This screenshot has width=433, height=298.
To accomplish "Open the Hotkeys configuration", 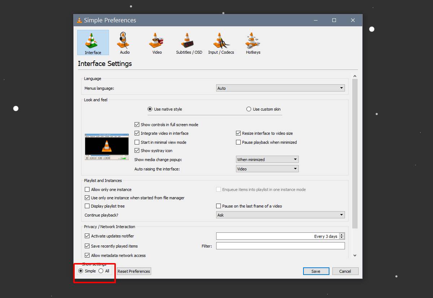I will [253, 43].
